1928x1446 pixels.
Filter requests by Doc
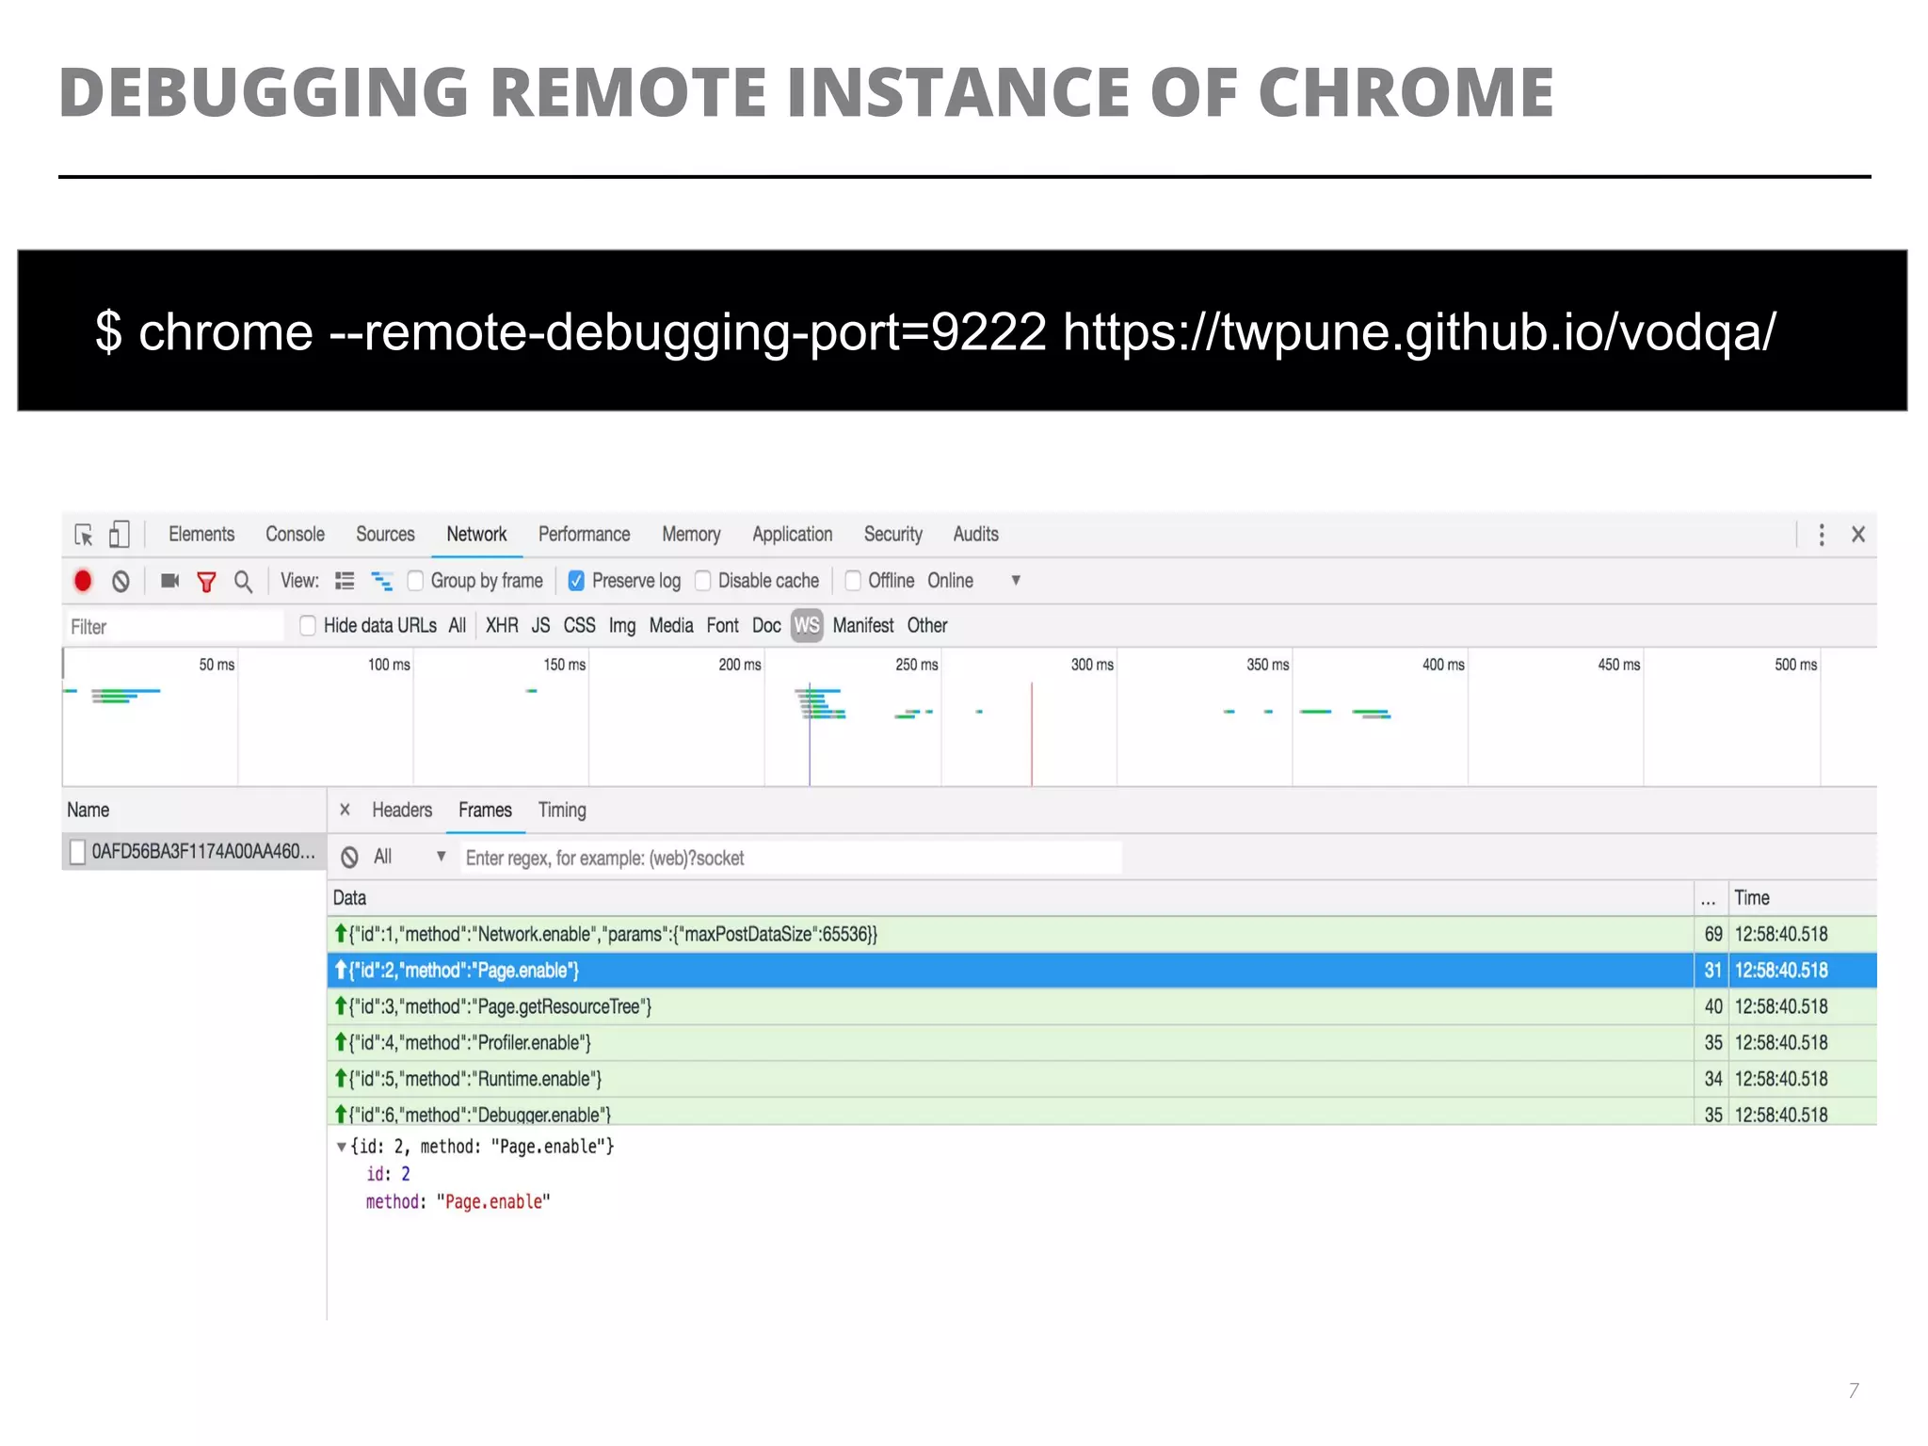pos(766,625)
